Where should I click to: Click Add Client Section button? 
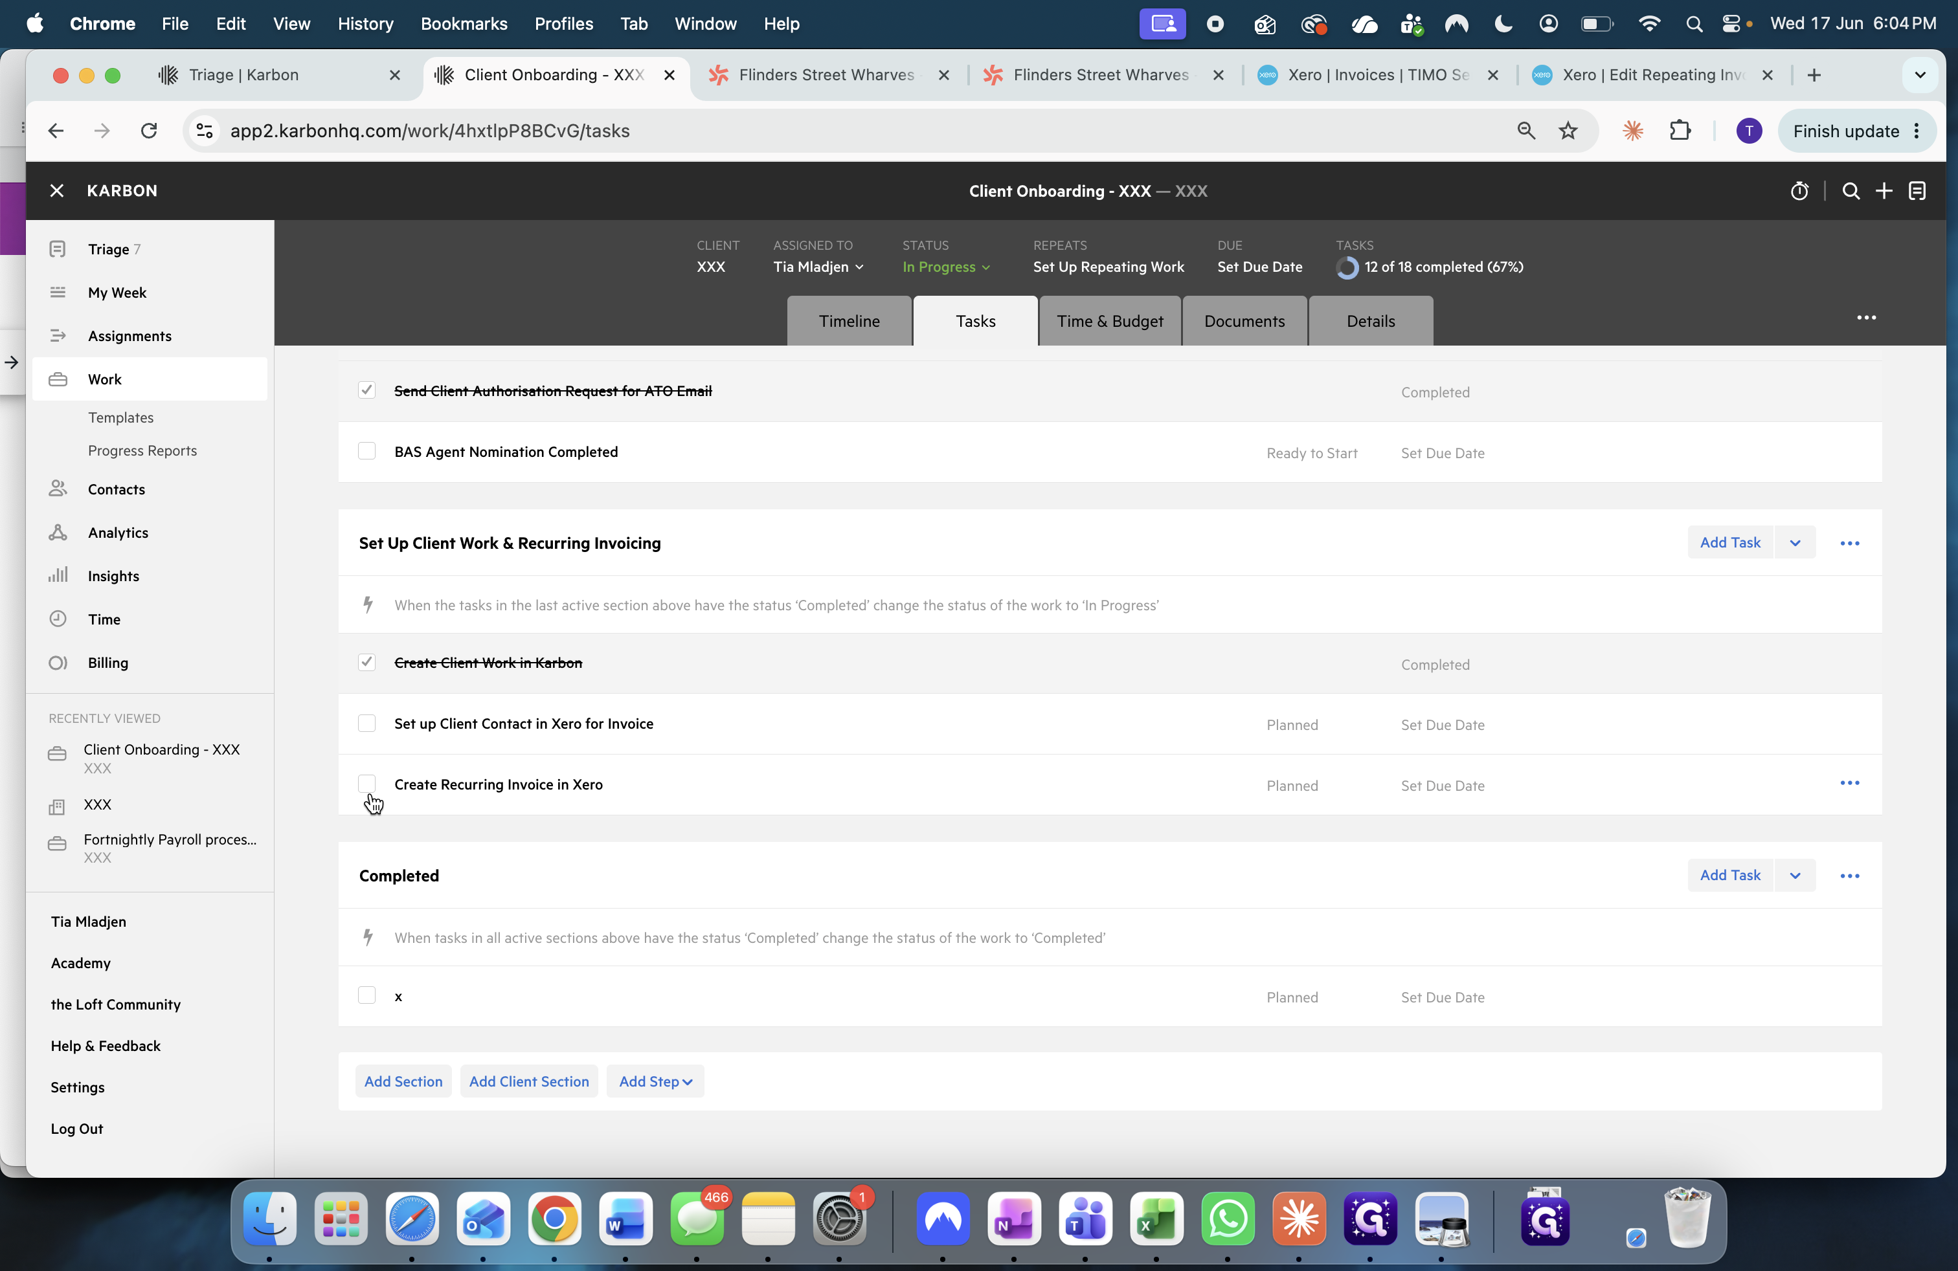529,1081
